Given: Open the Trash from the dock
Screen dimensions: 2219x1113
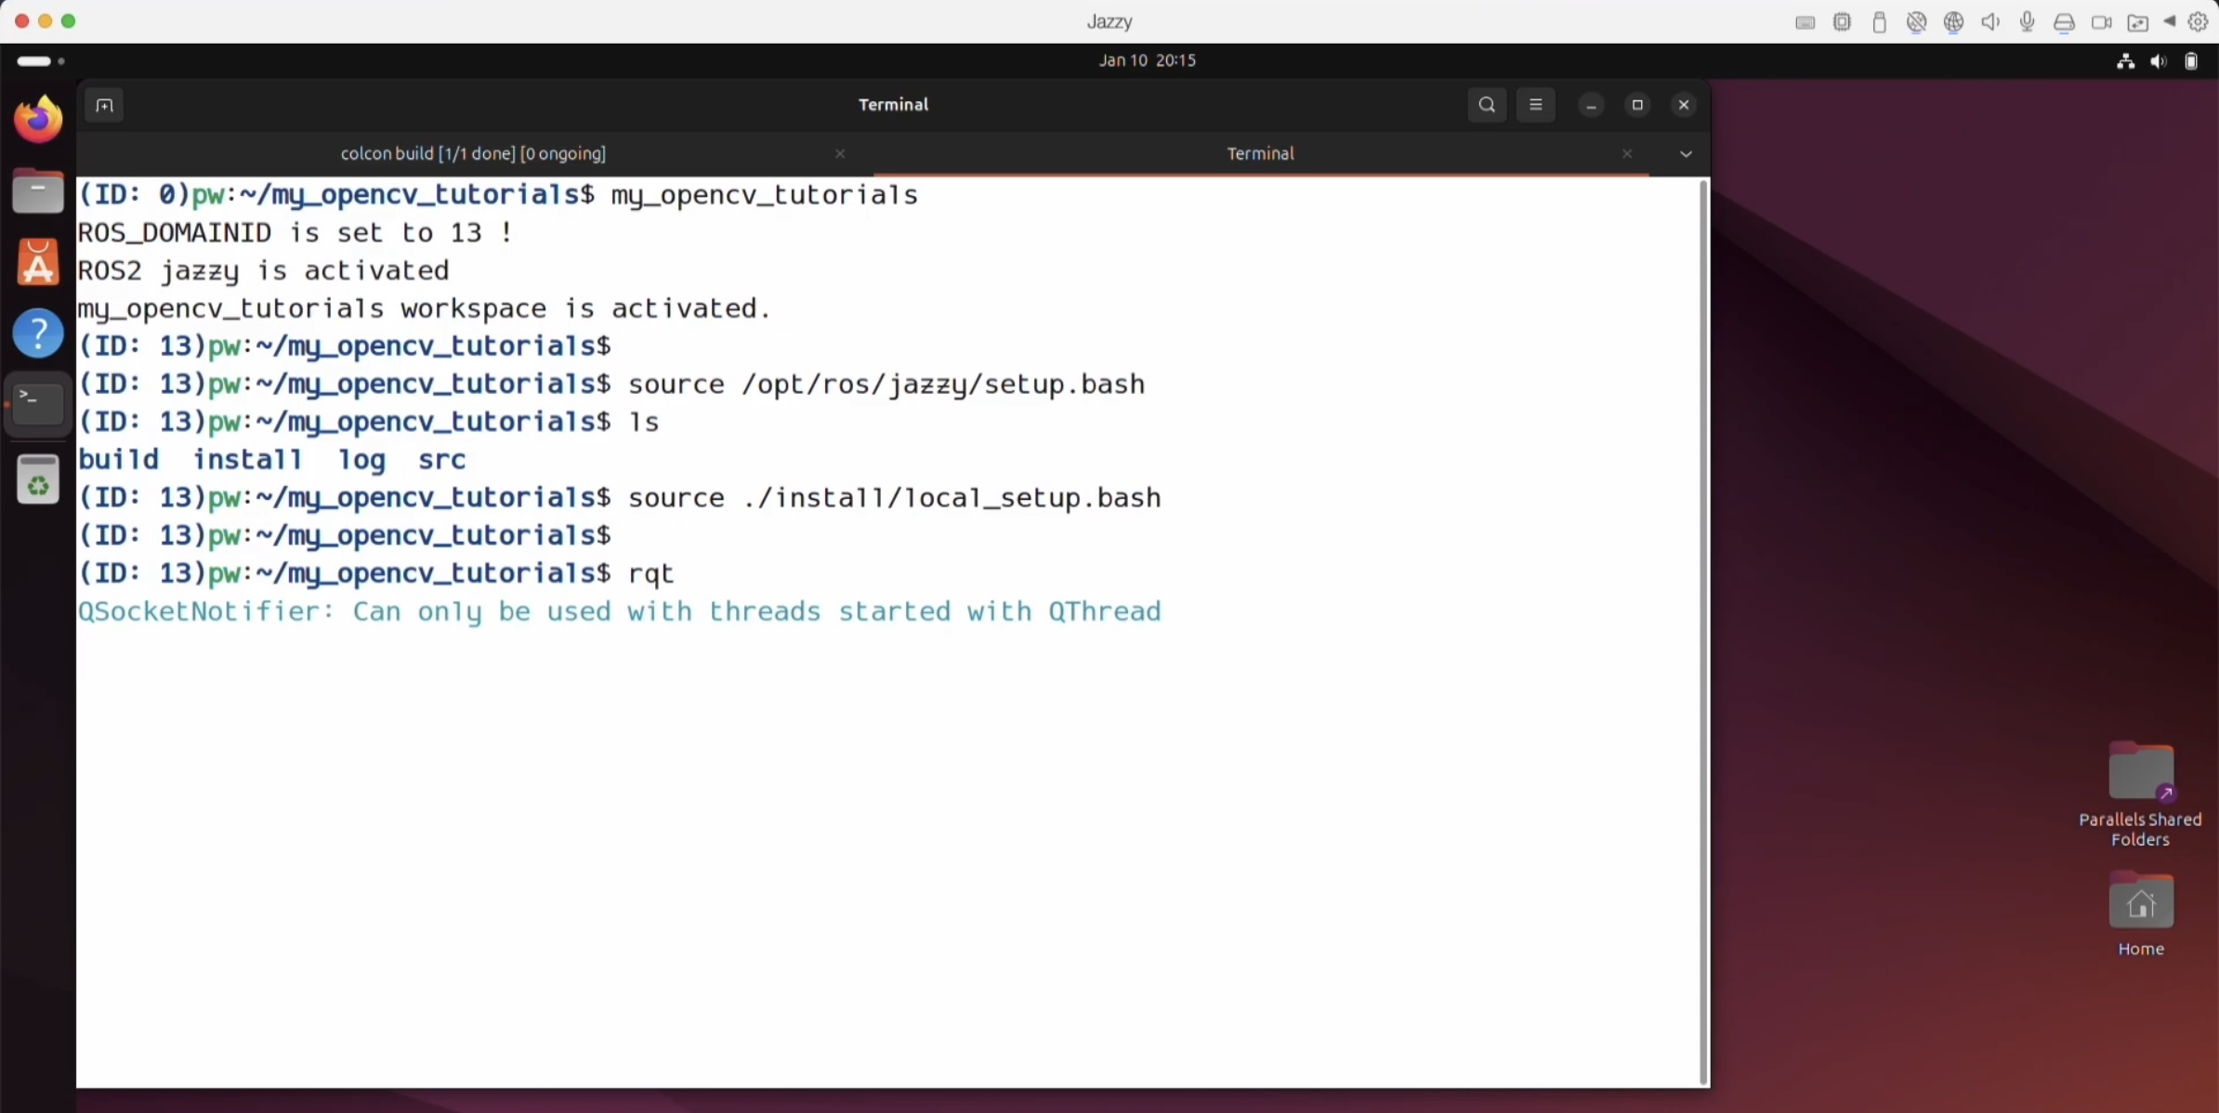Looking at the screenshot, I should coord(38,480).
